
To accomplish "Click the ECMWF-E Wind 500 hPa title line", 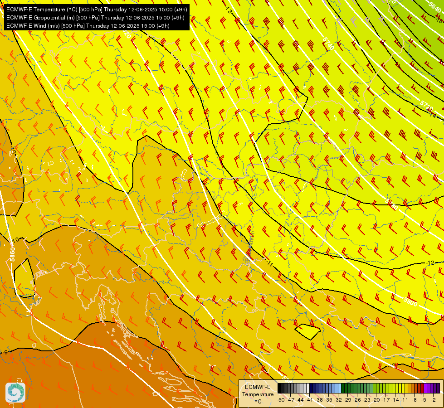I will click(88, 26).
